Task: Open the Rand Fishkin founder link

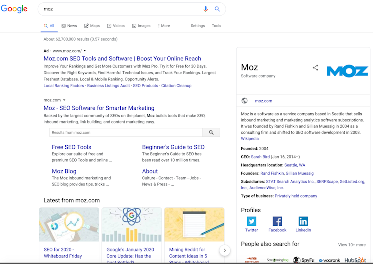Action: click(272, 173)
